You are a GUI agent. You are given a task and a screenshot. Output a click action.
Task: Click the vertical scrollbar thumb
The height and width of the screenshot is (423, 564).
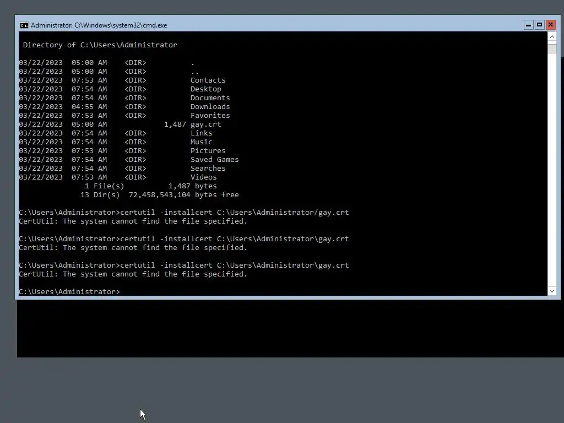[552, 48]
